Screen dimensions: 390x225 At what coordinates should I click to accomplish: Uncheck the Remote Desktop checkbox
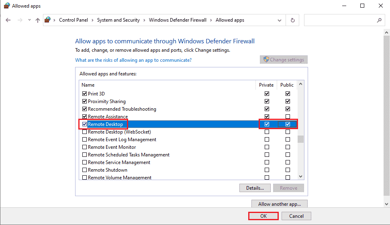85,124
